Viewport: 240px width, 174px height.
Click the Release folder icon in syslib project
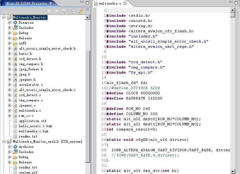click(x=15, y=162)
